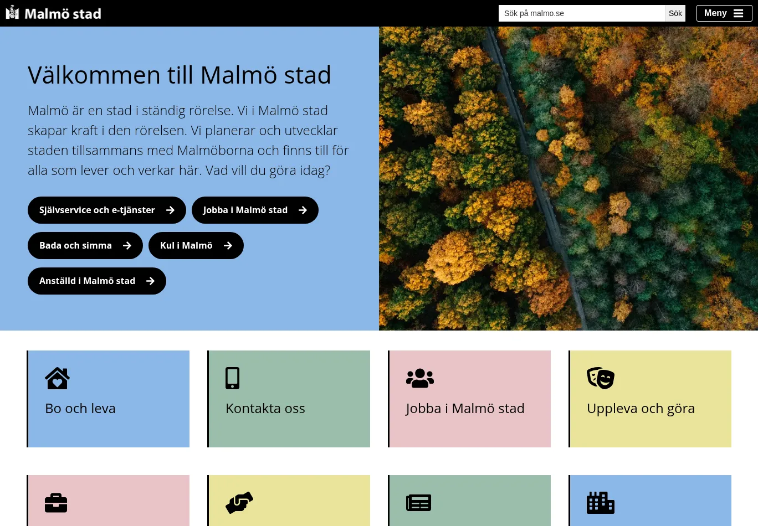Open the Kontakta oss tile
This screenshot has width=758, height=526.
click(289, 399)
